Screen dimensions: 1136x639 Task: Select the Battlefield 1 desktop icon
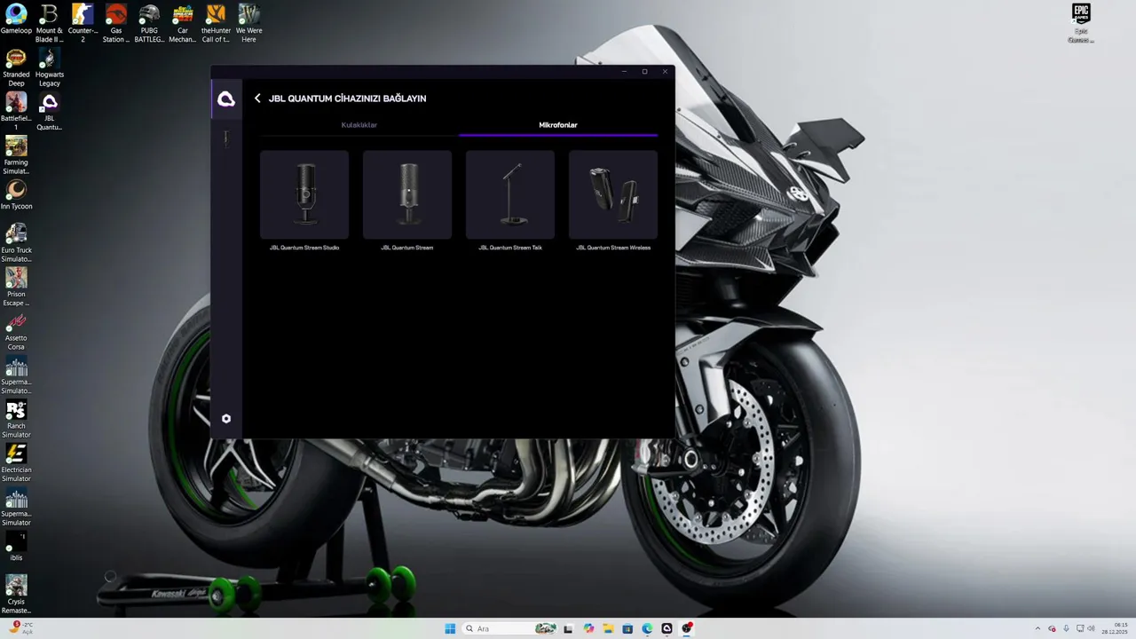(16, 111)
